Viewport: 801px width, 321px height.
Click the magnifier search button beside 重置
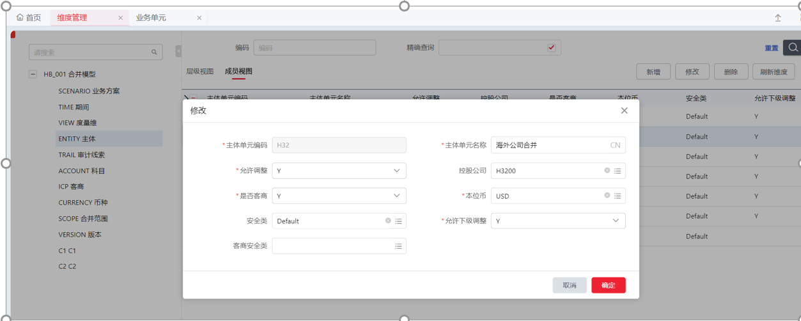(x=793, y=47)
